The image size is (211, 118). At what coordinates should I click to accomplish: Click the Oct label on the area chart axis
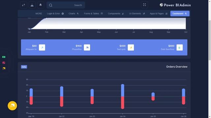[186, 32]
